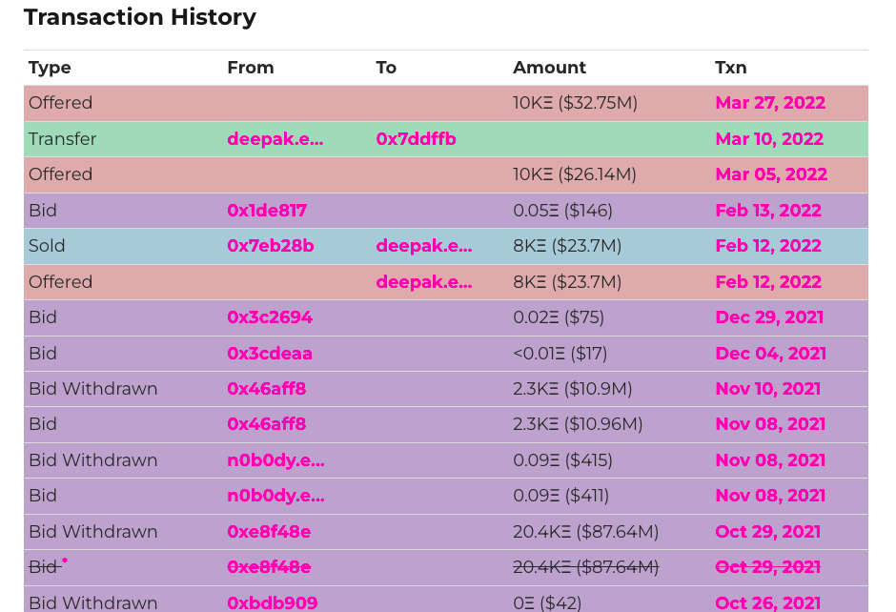896x612 pixels.
Task: Open the Oct 26, 2021 transaction link
Action: pos(767,602)
